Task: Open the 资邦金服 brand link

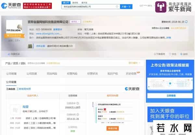Action: [x=41, y=46]
